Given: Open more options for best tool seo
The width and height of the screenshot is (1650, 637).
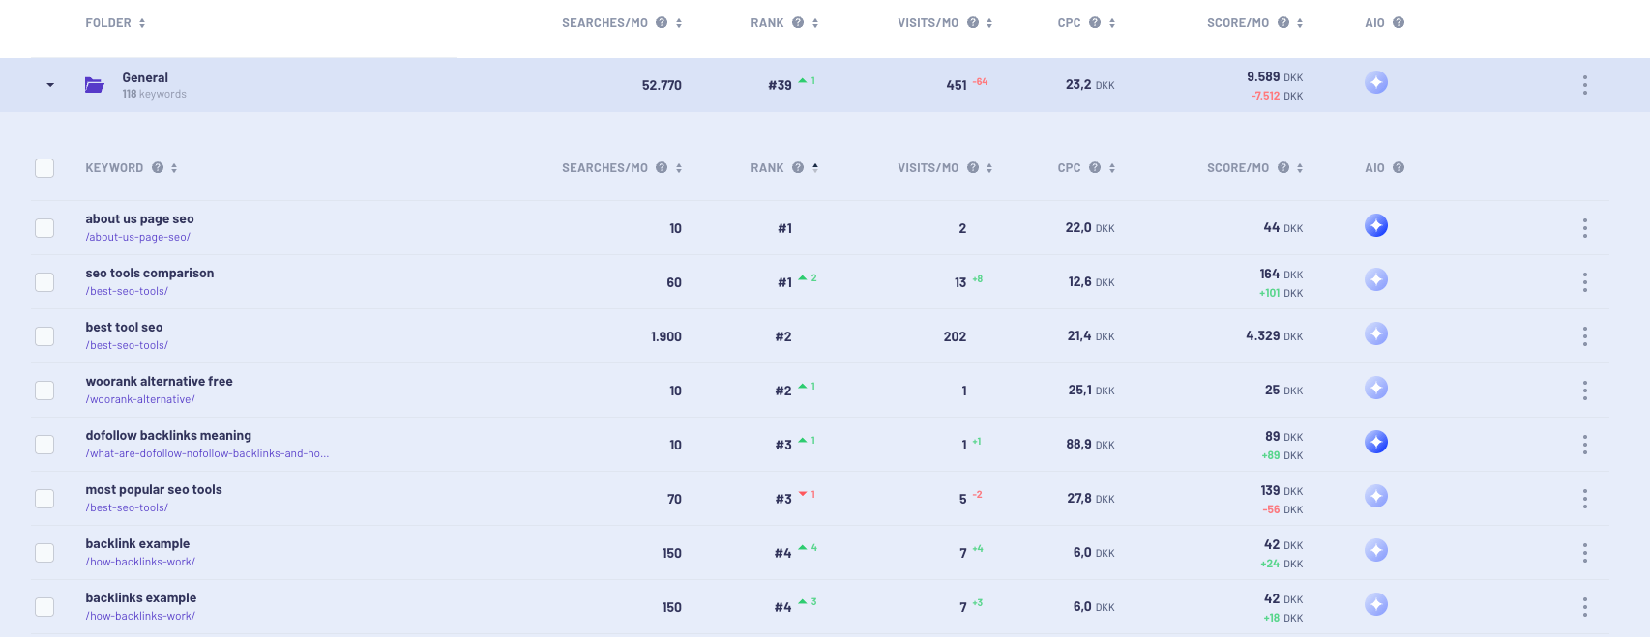Looking at the screenshot, I should [x=1584, y=336].
